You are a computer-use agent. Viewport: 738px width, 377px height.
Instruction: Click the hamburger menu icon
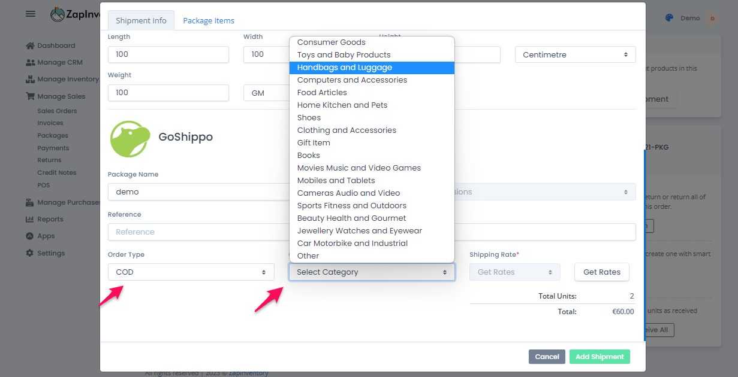31,14
